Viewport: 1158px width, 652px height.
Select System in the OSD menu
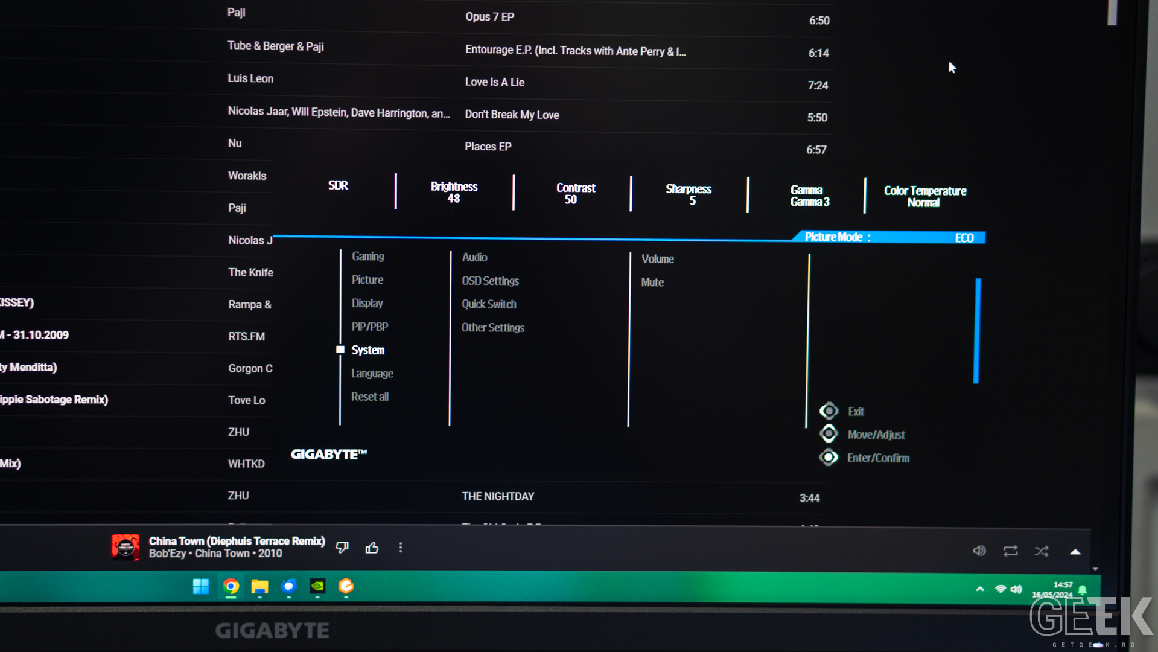pos(368,350)
